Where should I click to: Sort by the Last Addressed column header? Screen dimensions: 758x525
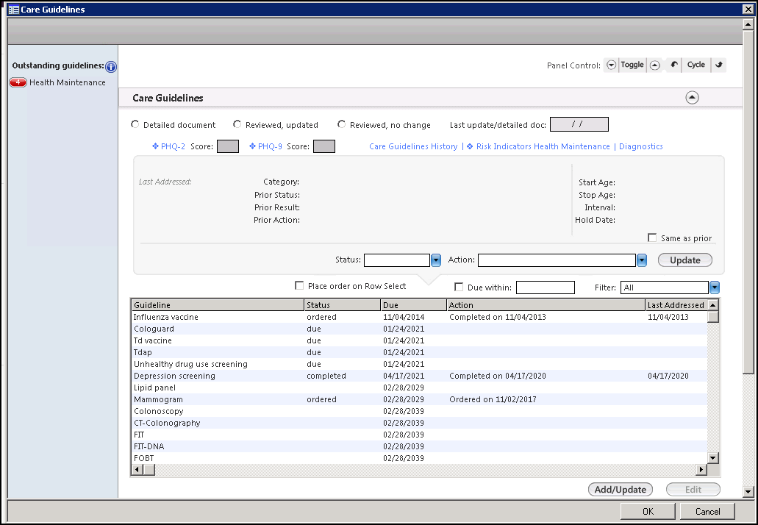pos(676,305)
